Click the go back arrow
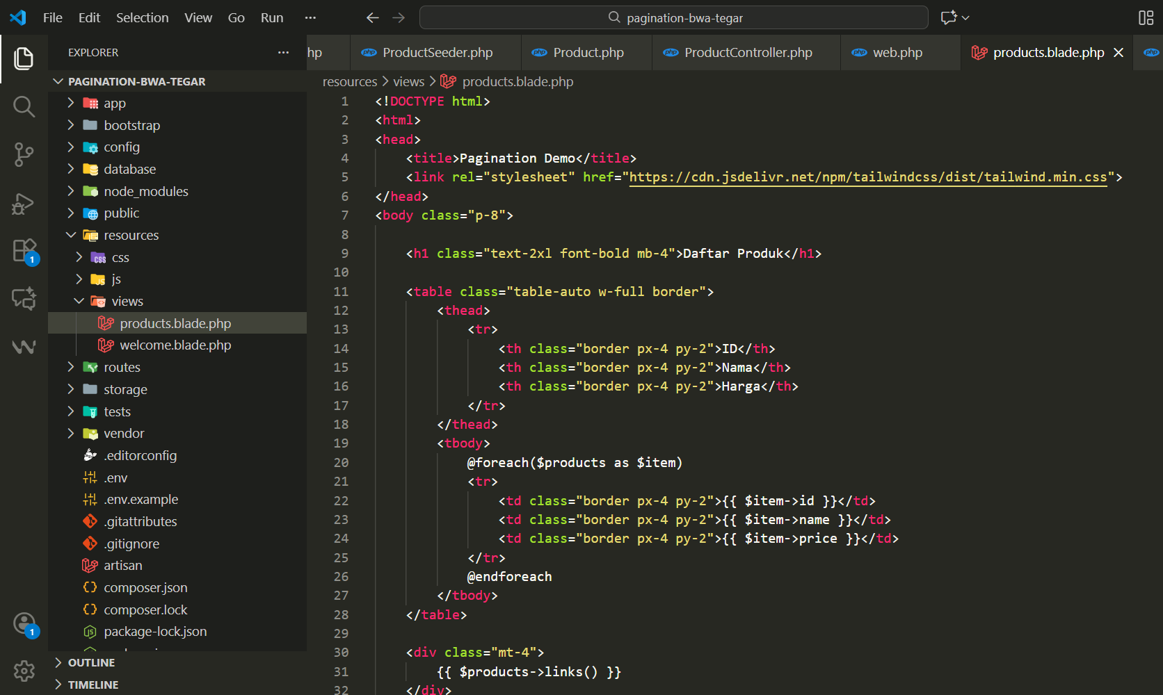 tap(373, 18)
